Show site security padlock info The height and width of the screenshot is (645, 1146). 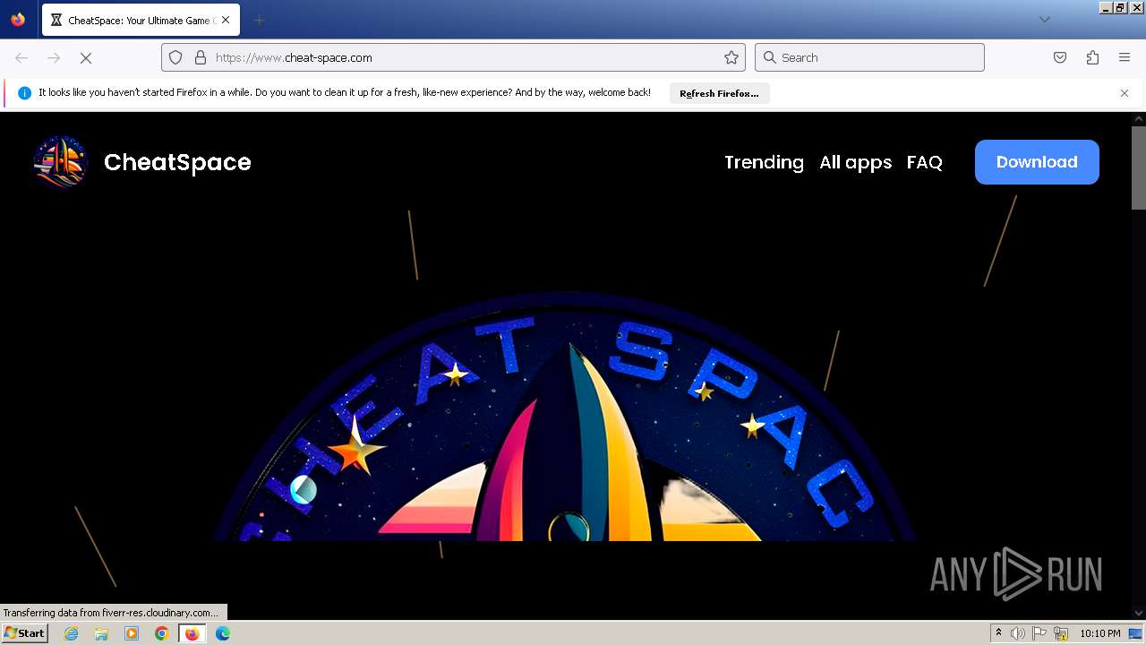click(x=200, y=57)
